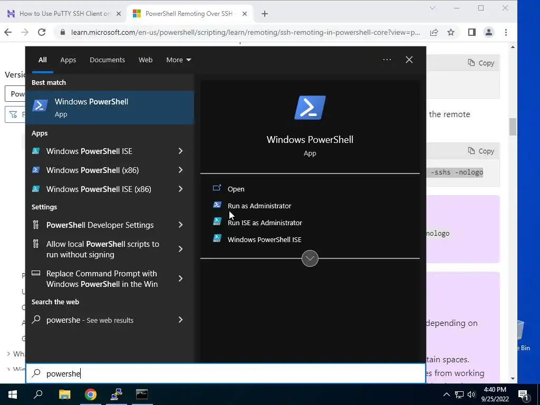Click the Run as Administrator icon
The height and width of the screenshot is (405, 540).
click(217, 205)
